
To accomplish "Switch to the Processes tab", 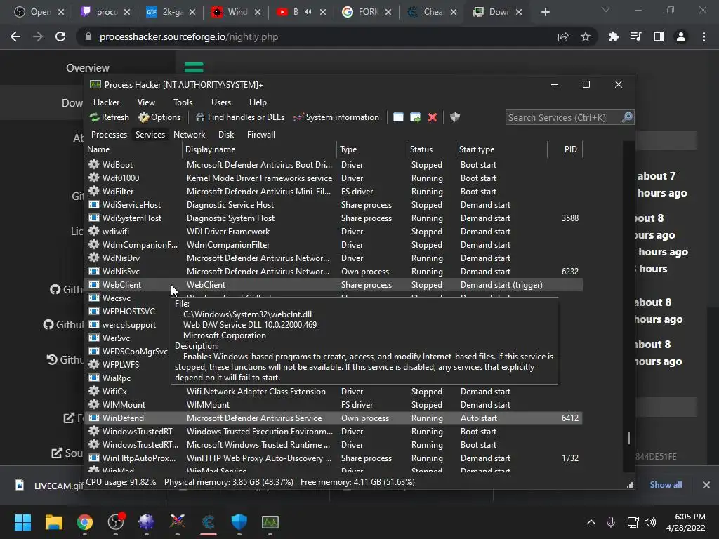I will (x=109, y=135).
